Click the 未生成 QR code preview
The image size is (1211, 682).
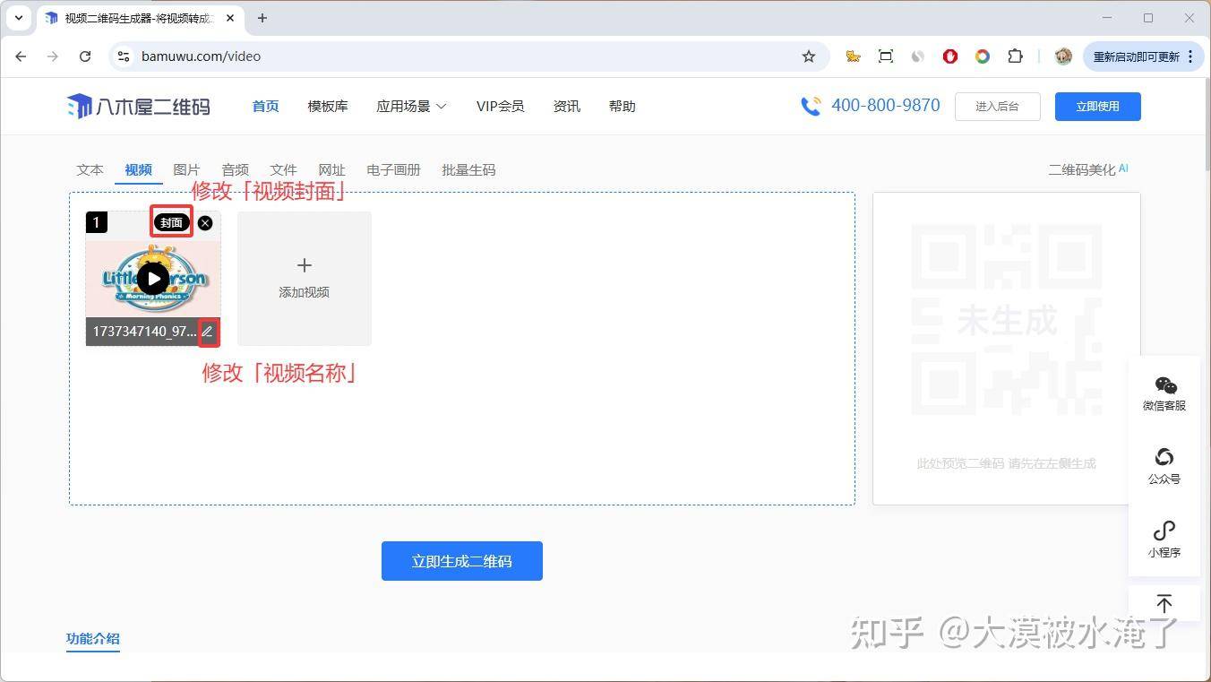tap(1007, 321)
